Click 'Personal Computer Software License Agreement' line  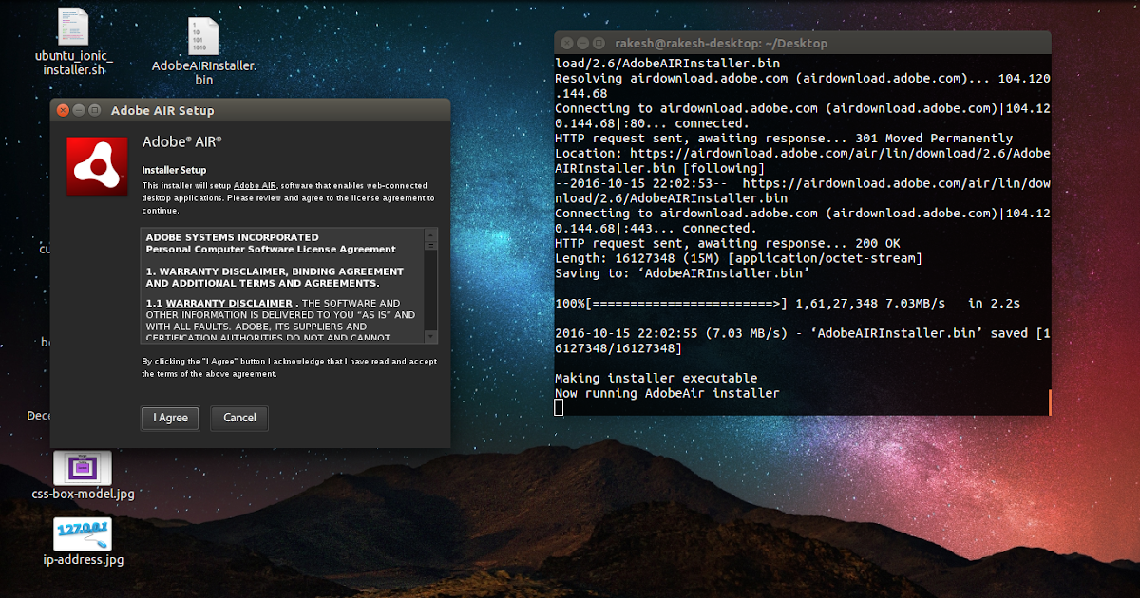point(271,249)
